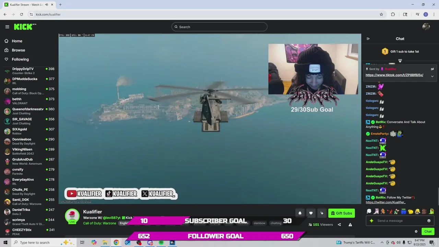
Task: Open the hamburger menu next to Kick logo
Action: tap(7, 27)
